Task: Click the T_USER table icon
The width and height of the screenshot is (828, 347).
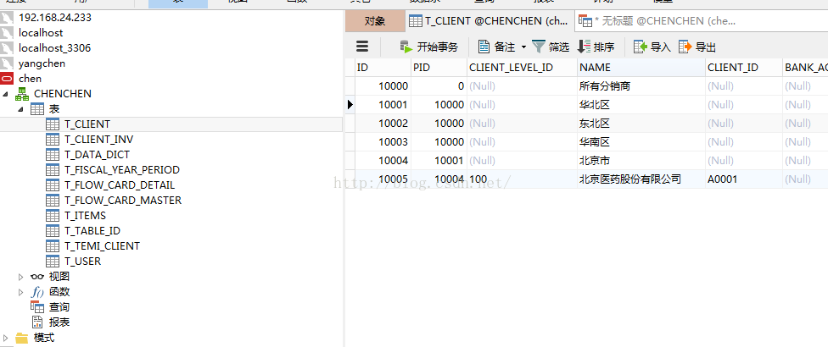Action: point(53,262)
